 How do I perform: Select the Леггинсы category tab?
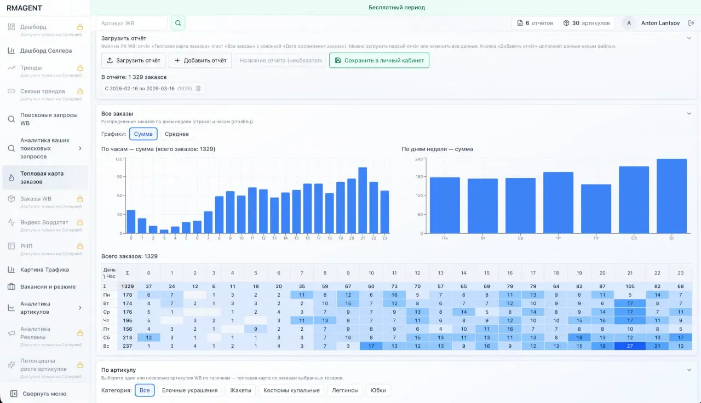[345, 390]
